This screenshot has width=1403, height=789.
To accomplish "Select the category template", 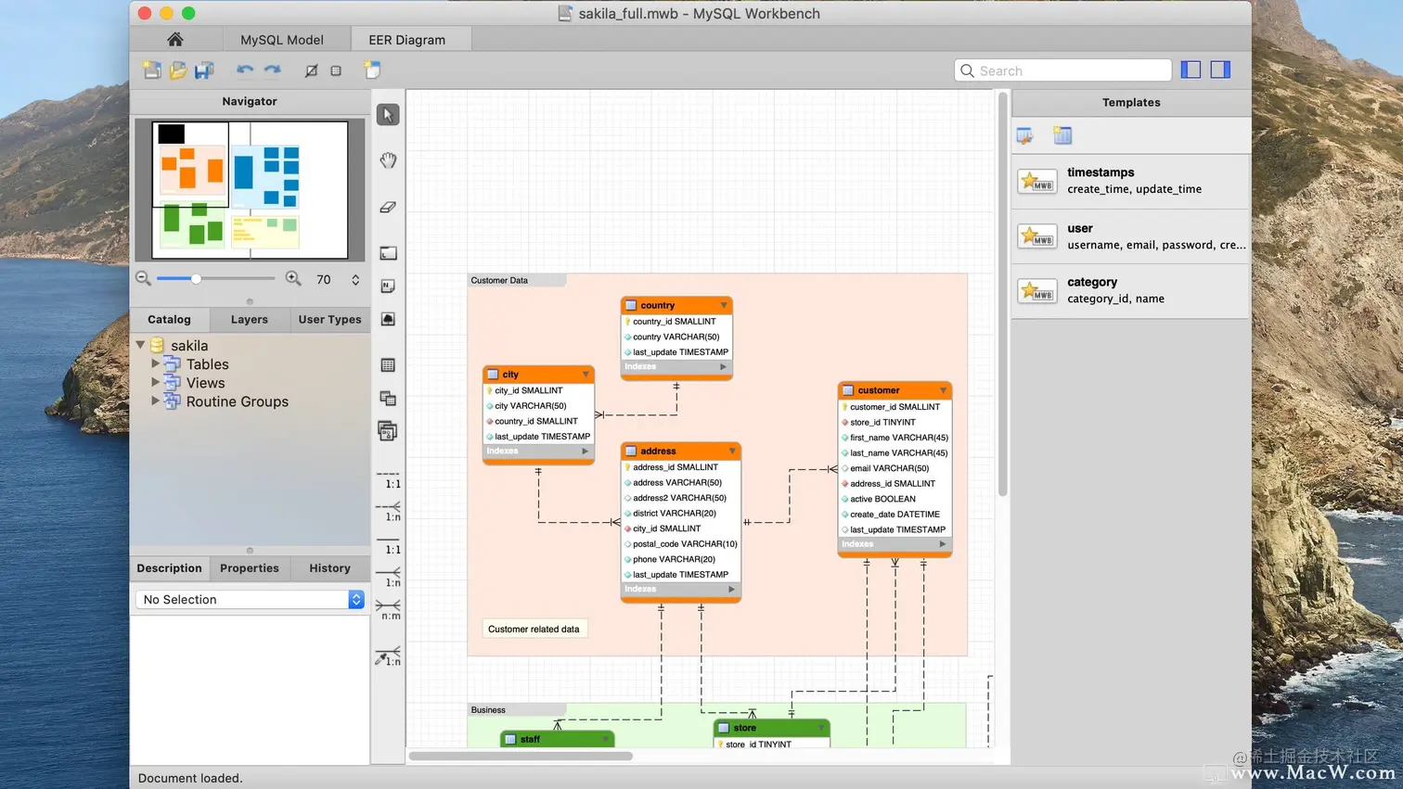I will [1131, 291].
